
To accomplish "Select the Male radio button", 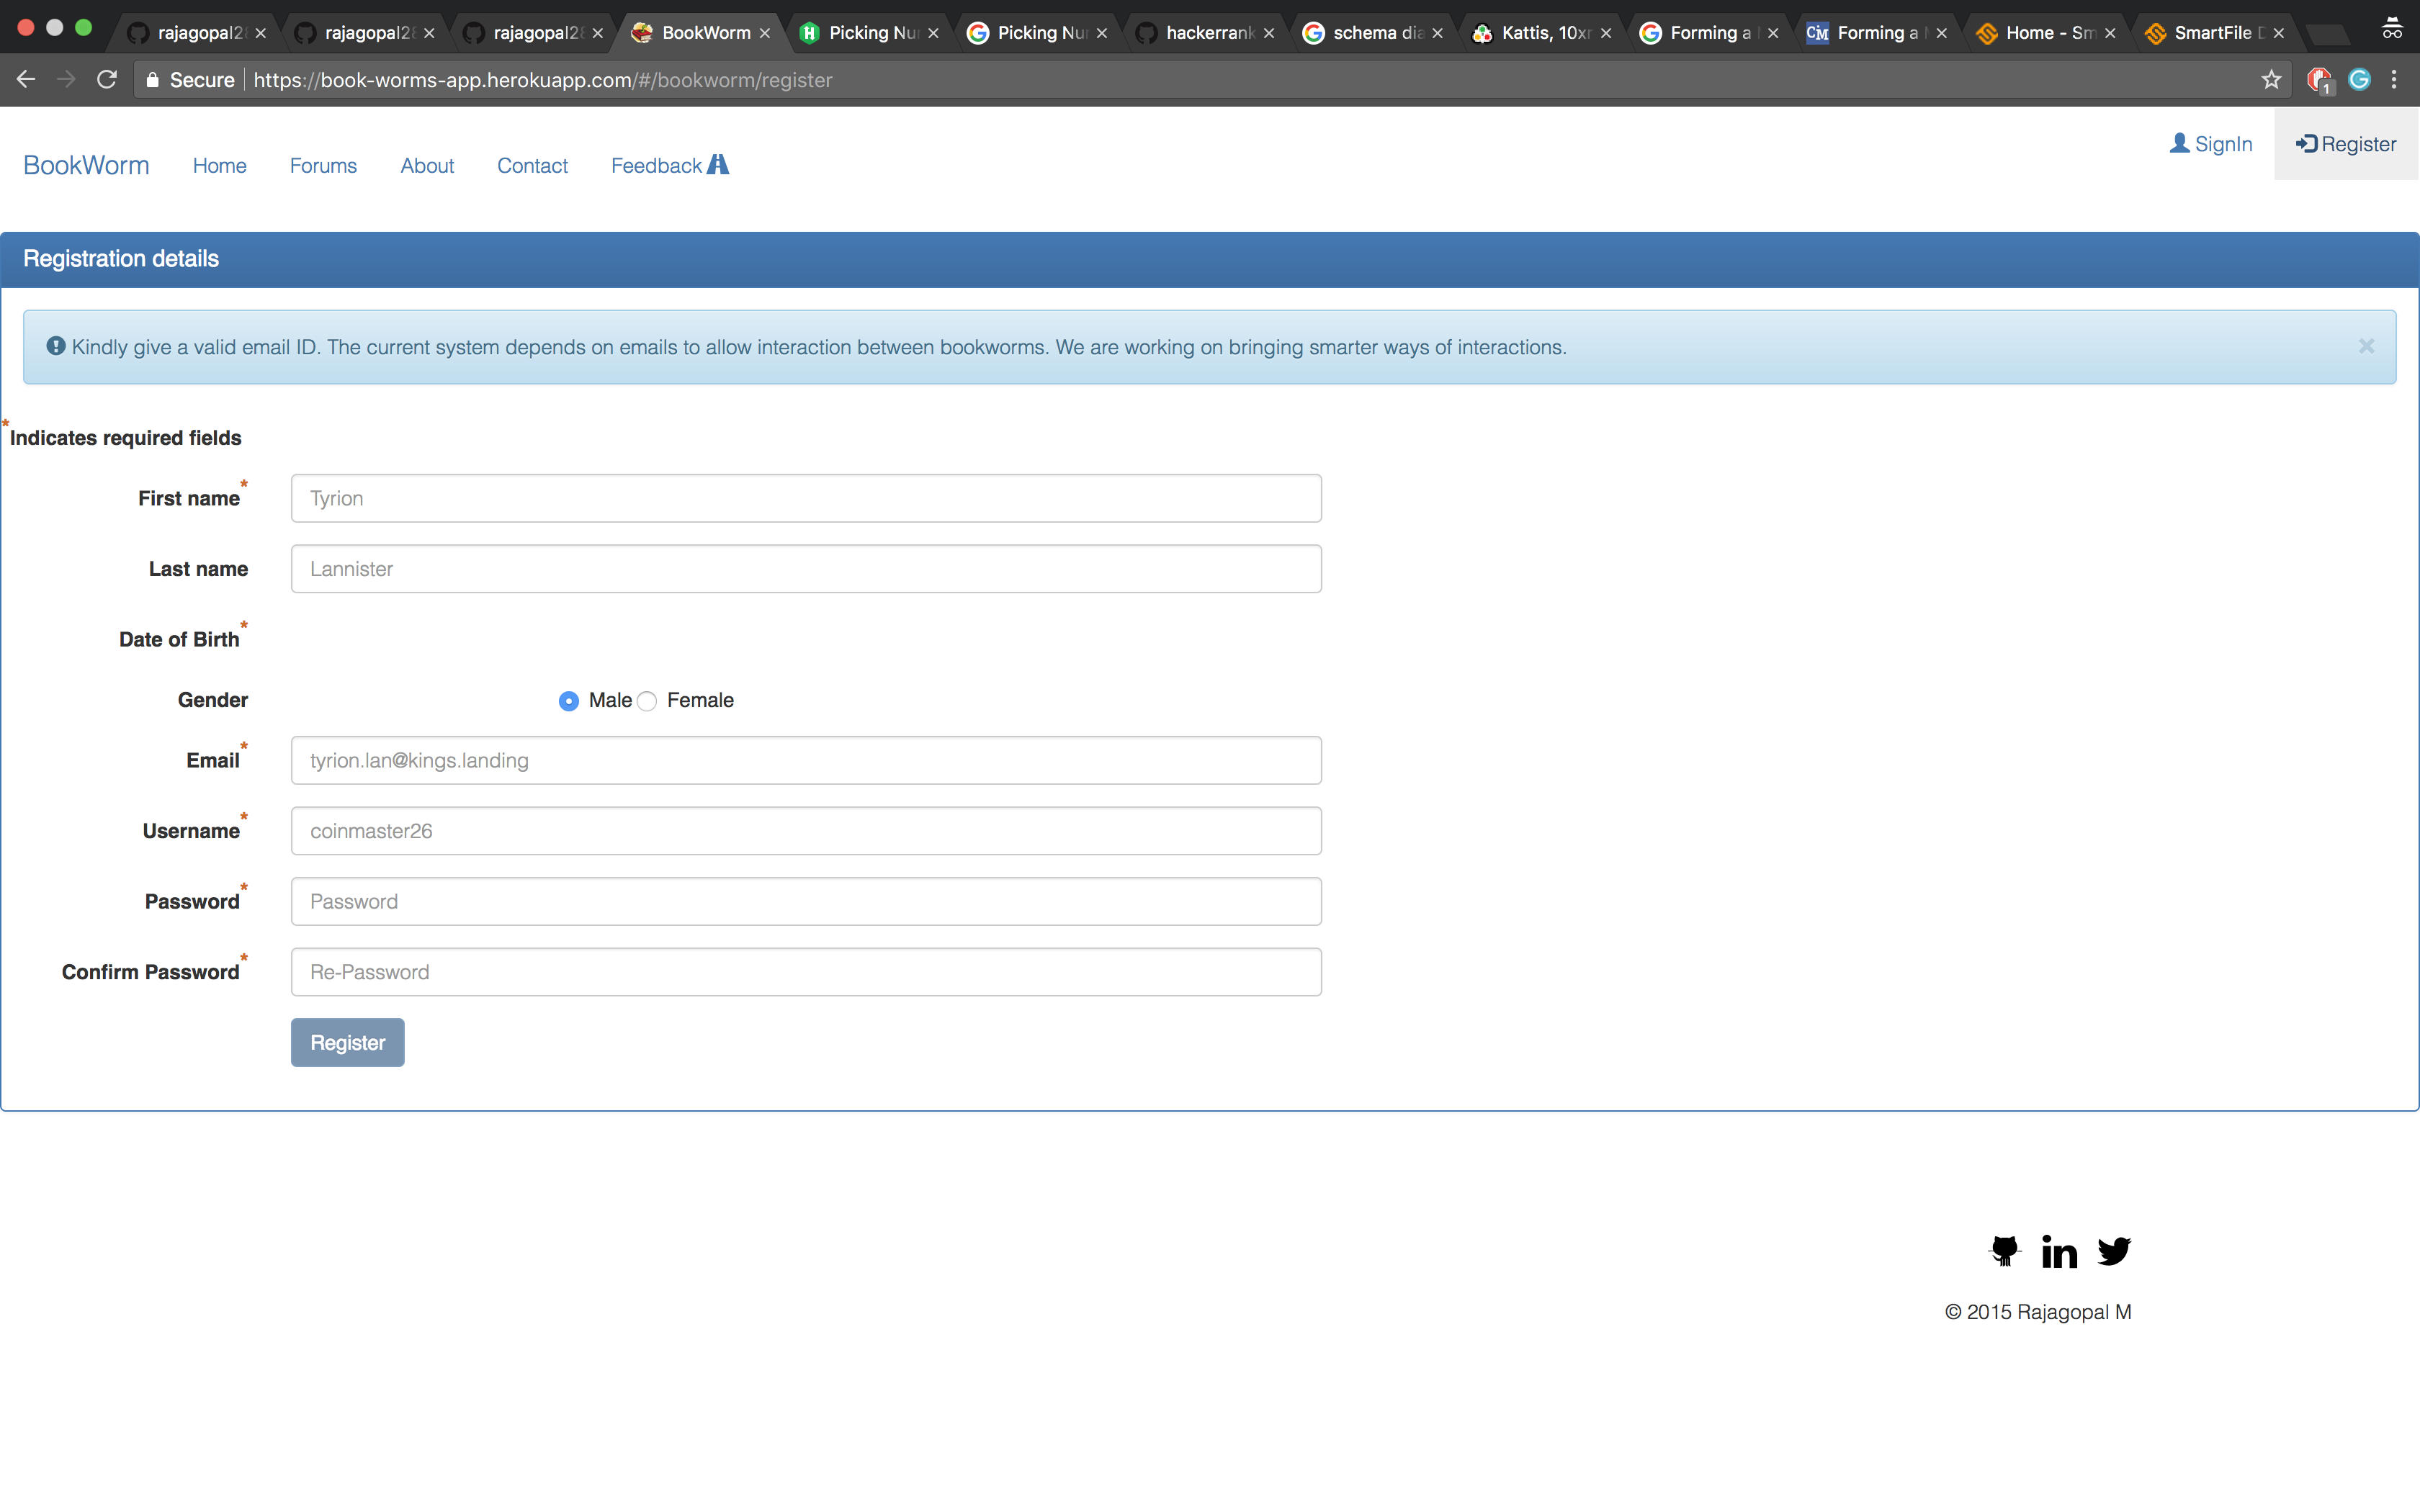I will point(568,701).
